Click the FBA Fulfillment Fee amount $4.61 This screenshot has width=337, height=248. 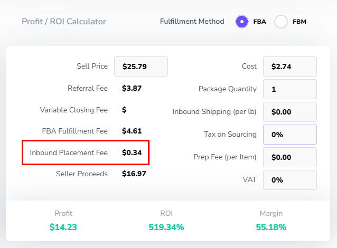point(132,131)
